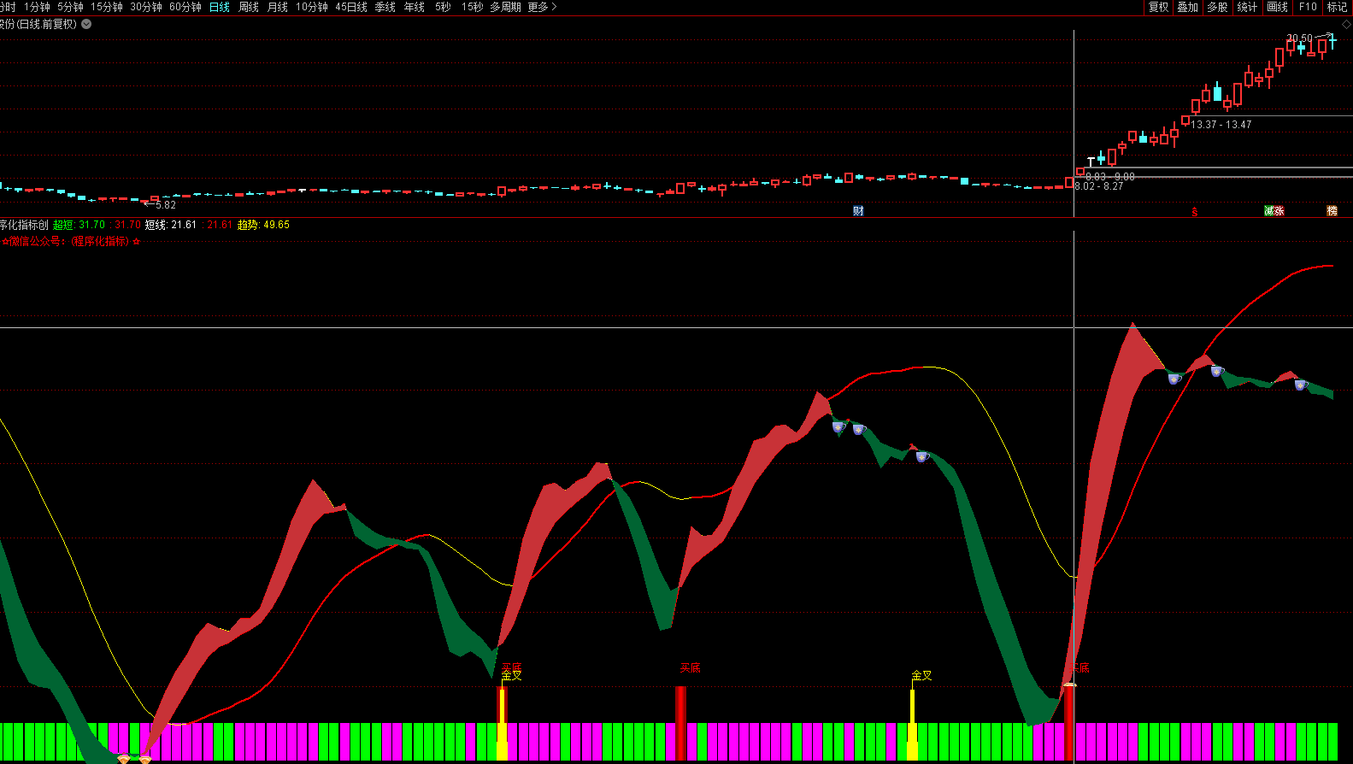
Task: Expand the 更多 periods menu
Action: (542, 7)
